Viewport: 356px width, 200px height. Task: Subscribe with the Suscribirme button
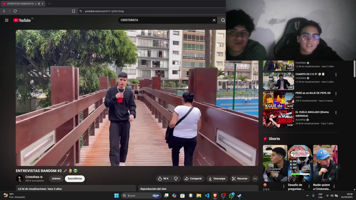pos(75,179)
